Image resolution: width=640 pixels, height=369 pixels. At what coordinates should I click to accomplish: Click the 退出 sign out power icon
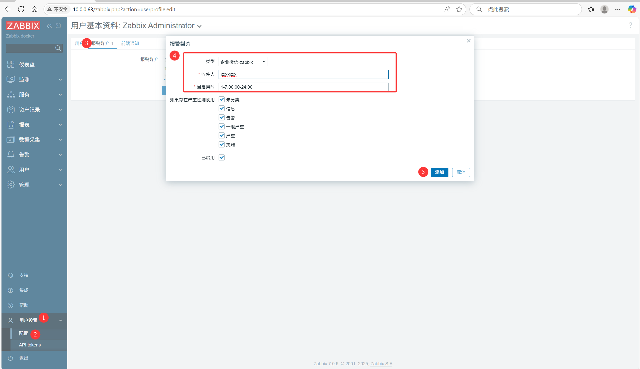[11, 358]
